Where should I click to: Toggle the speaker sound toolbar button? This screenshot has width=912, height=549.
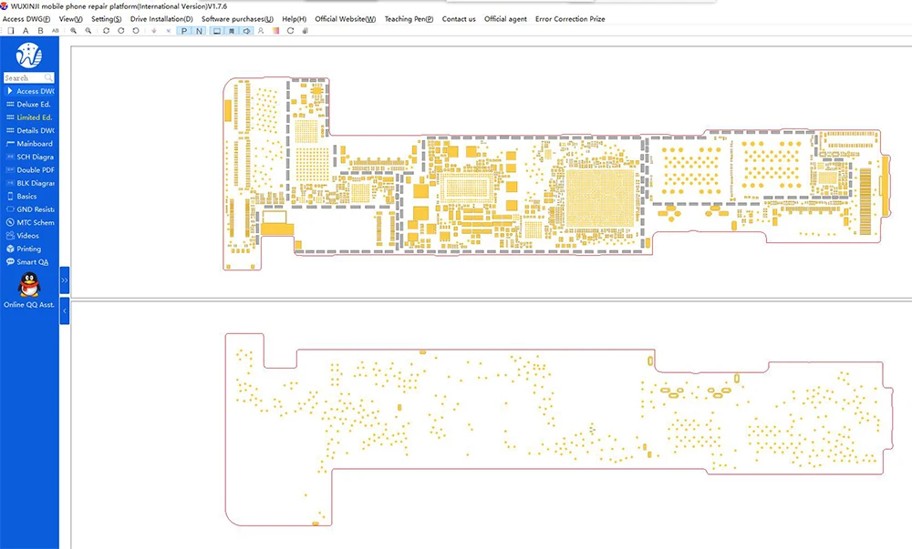pos(246,31)
